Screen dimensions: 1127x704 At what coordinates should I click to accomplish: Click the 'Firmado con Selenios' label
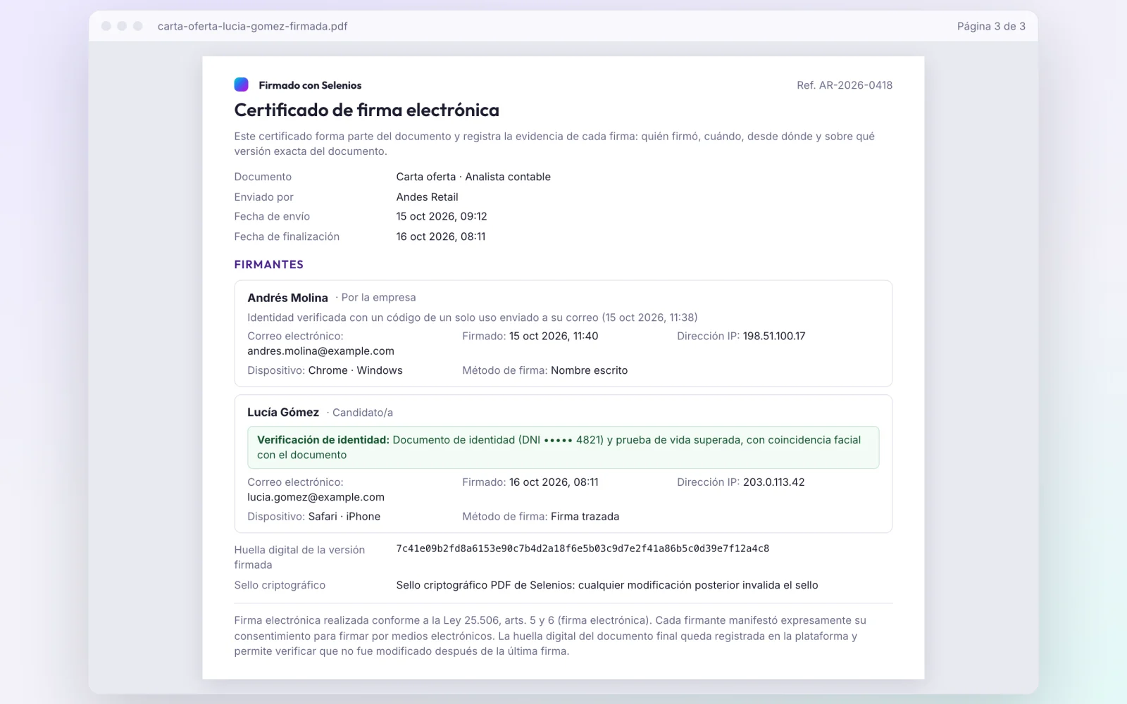310,85
